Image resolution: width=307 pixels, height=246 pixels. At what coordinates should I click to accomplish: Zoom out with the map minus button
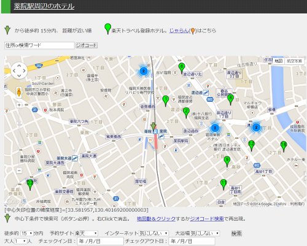point(19,171)
